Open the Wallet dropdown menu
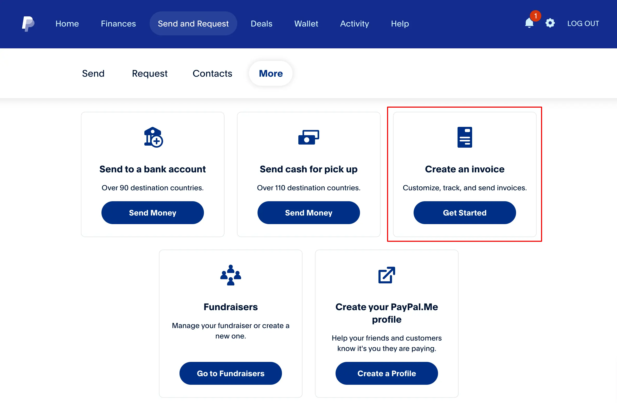Viewport: 617px width, 417px height. (306, 24)
